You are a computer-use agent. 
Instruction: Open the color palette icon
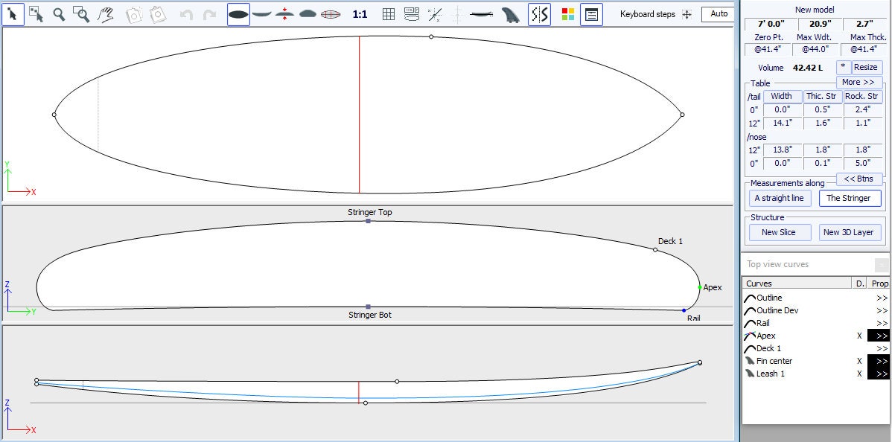(567, 13)
